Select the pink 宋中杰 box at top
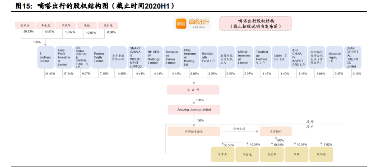 point(25,25)
